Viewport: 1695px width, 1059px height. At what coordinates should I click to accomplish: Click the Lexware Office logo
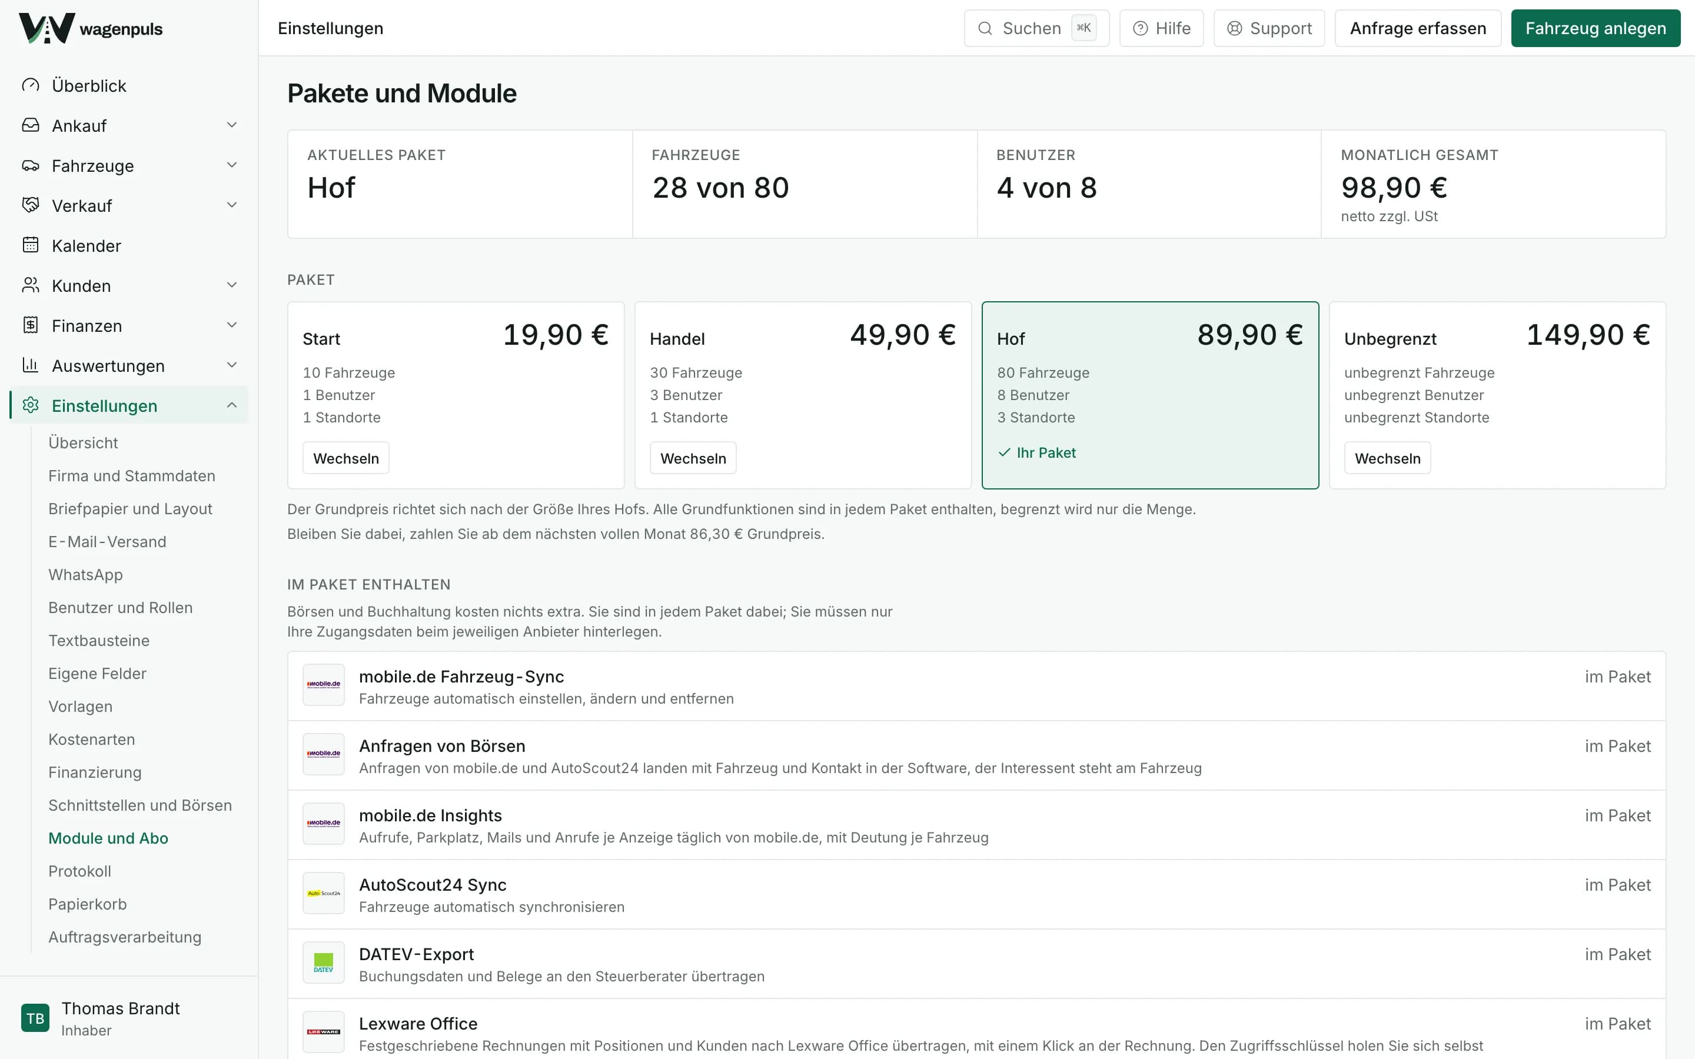pos(324,1032)
